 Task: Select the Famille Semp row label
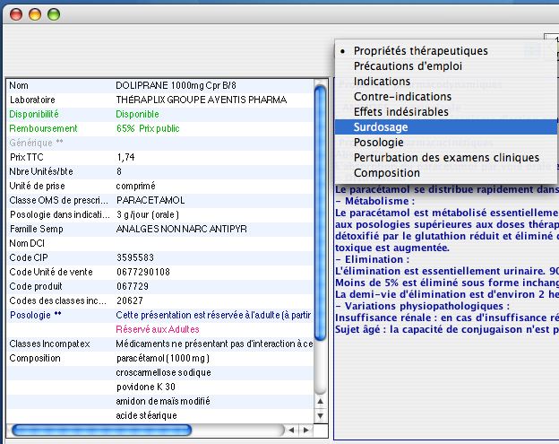pyautogui.click(x=37, y=229)
